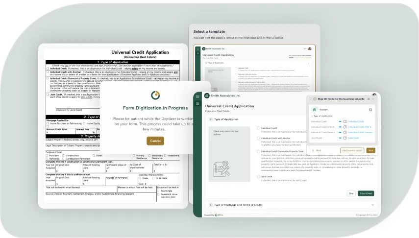Image resolution: width=419 pixels, height=238 pixels.
Task: Click the form illustration image in Type of Application
Action: 222,169
